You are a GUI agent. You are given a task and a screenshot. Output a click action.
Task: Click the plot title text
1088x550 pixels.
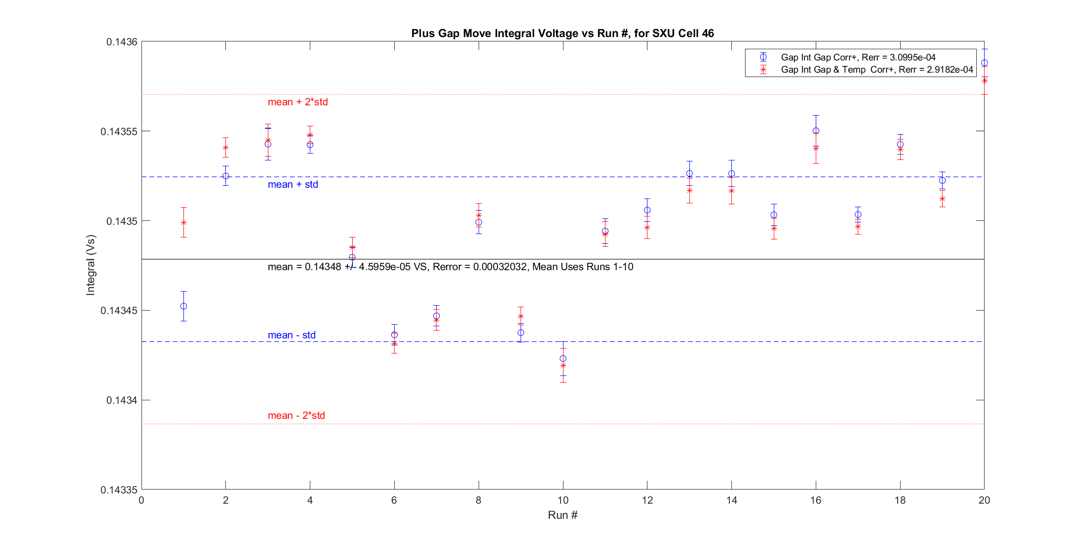pos(563,33)
